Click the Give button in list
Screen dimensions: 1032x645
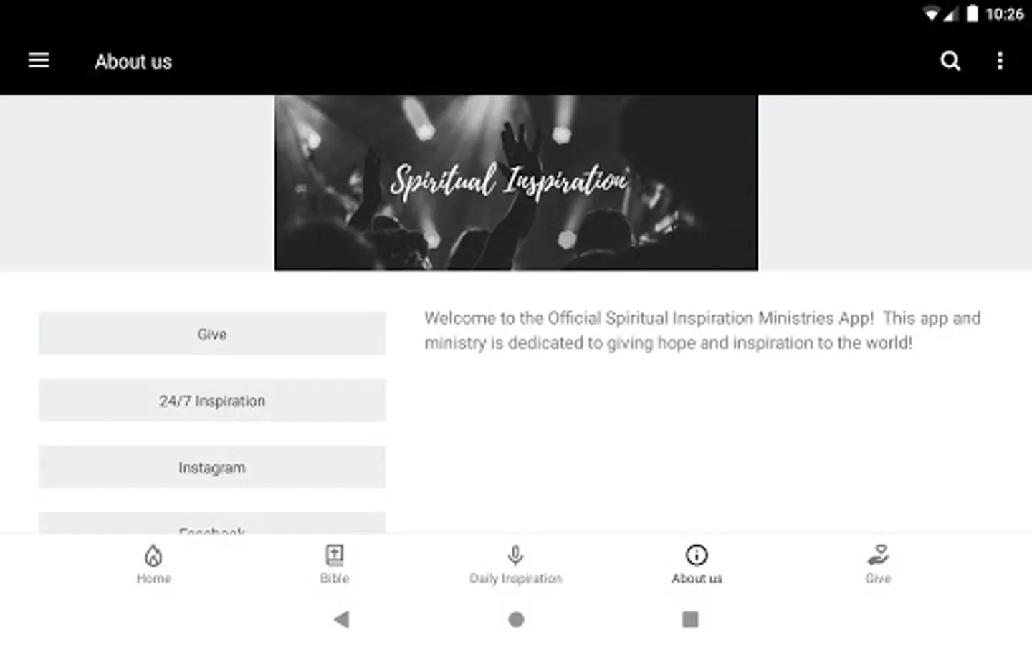coord(212,334)
